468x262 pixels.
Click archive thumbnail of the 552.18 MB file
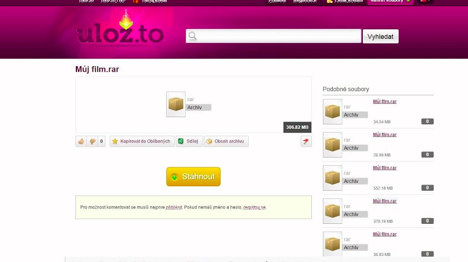pos(332,178)
